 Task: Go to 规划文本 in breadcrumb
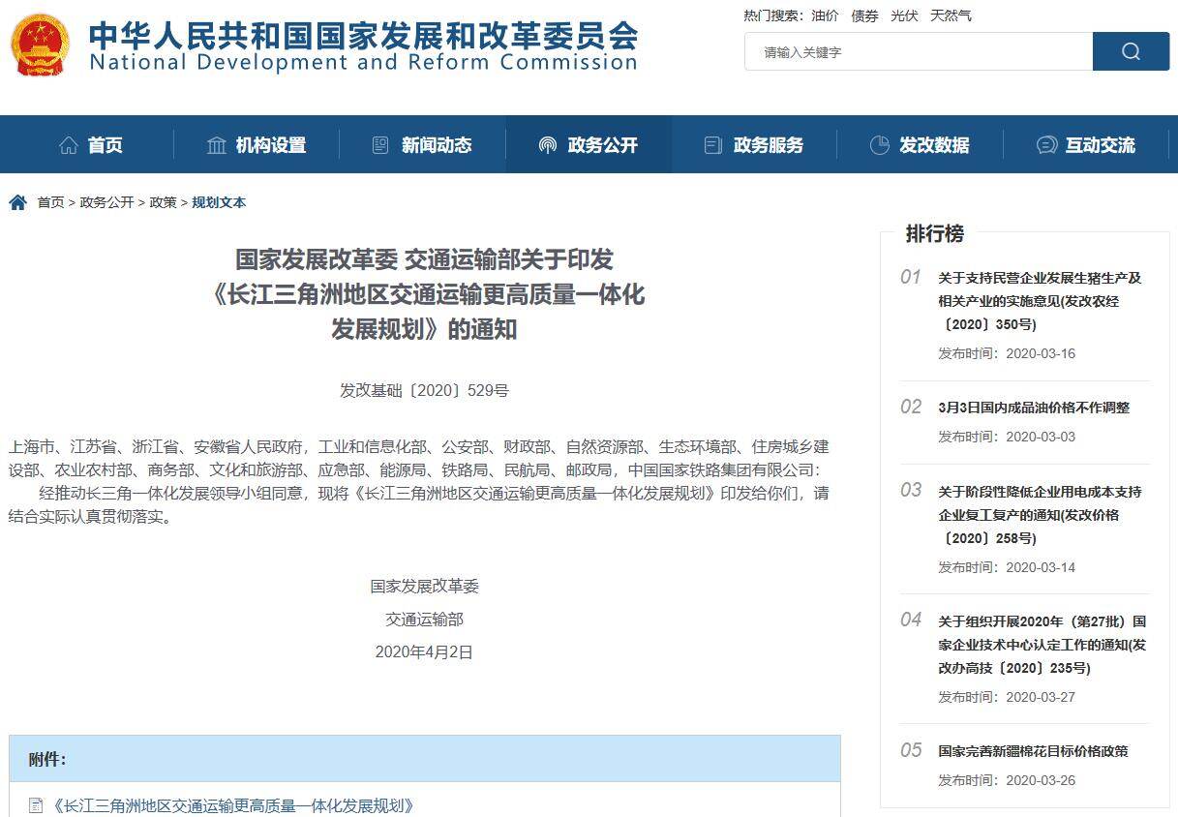click(x=219, y=202)
